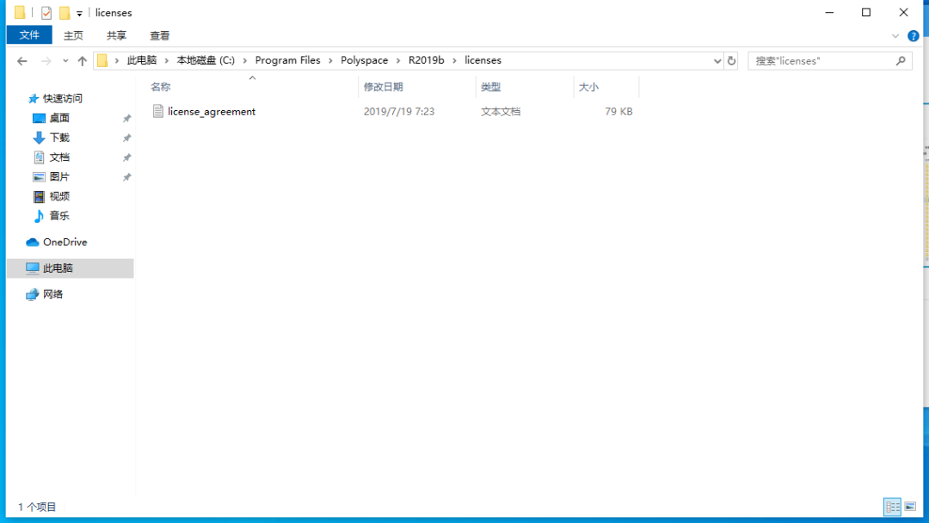The image size is (929, 523).
Task: Click pin icon next to 图片
Action: 126,177
